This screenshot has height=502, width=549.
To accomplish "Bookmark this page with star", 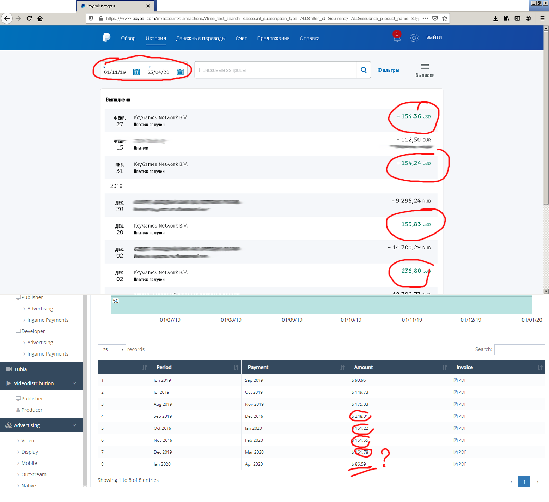I will coord(445,18).
